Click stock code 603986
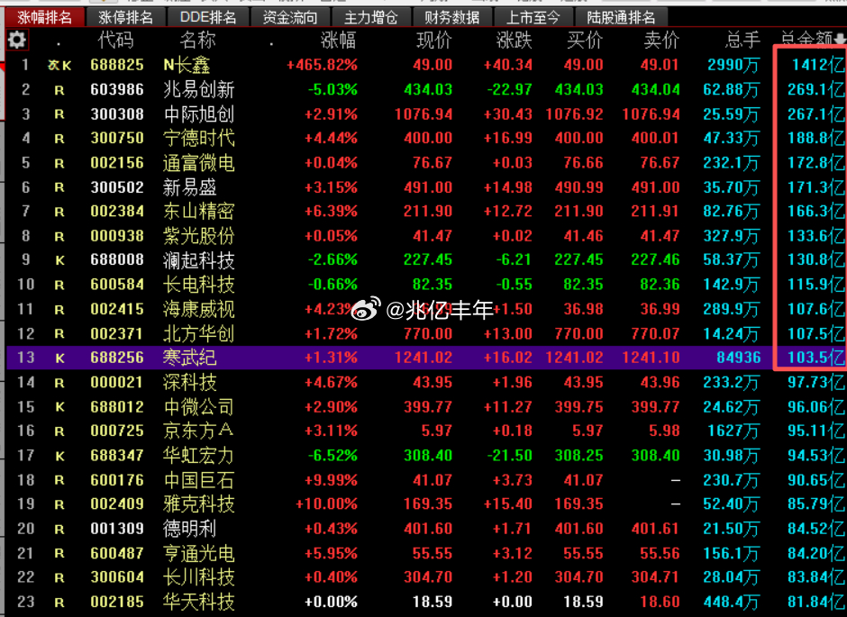The image size is (847, 617). pos(117,89)
